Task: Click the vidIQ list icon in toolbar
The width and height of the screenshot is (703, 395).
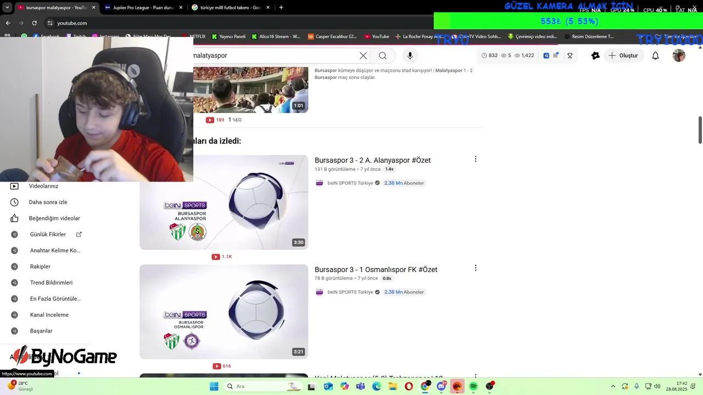Action: (x=556, y=55)
